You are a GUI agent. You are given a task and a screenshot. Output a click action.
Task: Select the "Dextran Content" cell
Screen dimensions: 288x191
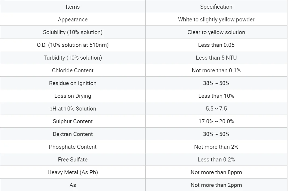pyautogui.click(x=73, y=134)
